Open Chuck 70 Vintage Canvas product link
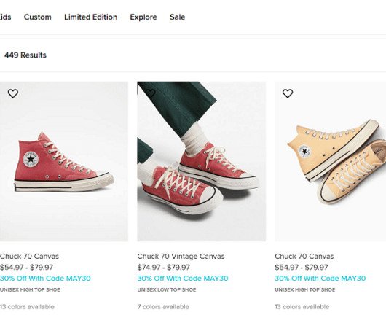 (181, 256)
